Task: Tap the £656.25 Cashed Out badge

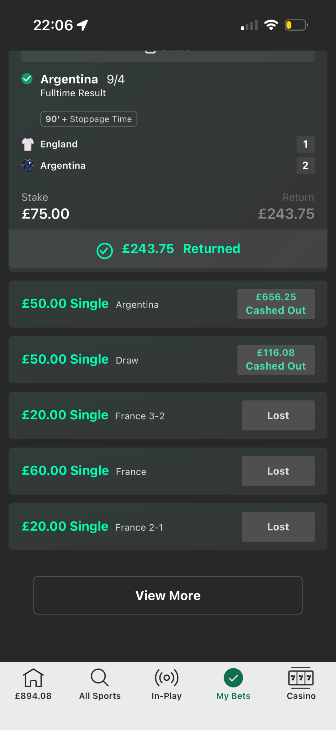Action: [276, 304]
